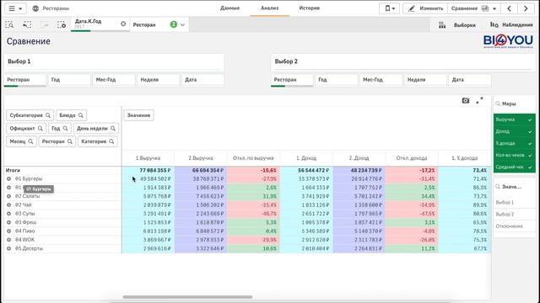Expand the 03 Супы row
This screenshot has width=540, height=303.
[x=9, y=214]
